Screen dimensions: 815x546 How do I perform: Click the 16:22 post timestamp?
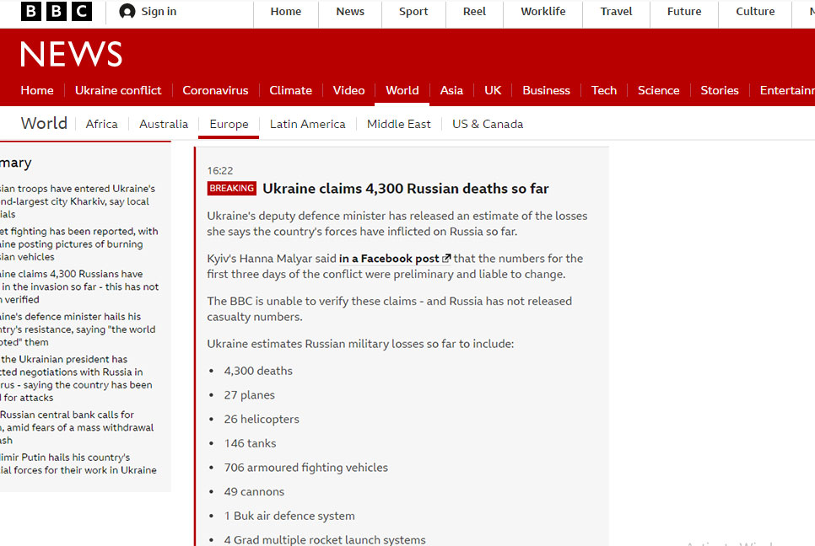click(x=220, y=171)
